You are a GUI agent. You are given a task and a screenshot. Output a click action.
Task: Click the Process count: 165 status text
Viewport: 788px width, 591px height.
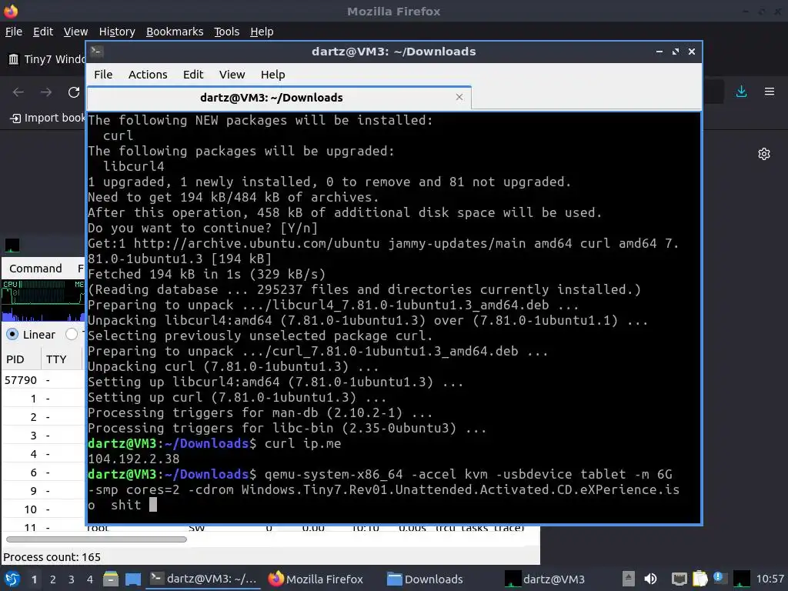coord(52,557)
